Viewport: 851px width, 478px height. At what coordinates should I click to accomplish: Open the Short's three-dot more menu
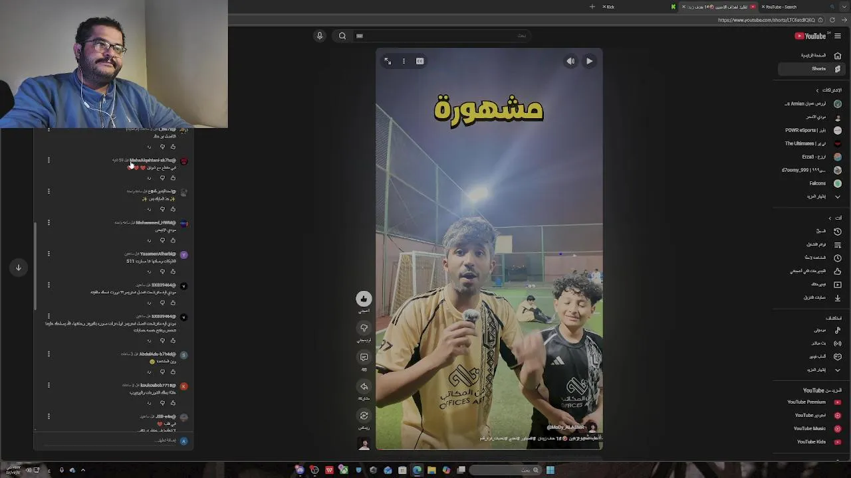point(404,61)
